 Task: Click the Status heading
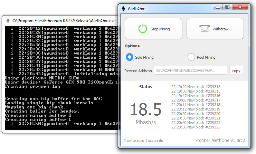tap(145, 87)
